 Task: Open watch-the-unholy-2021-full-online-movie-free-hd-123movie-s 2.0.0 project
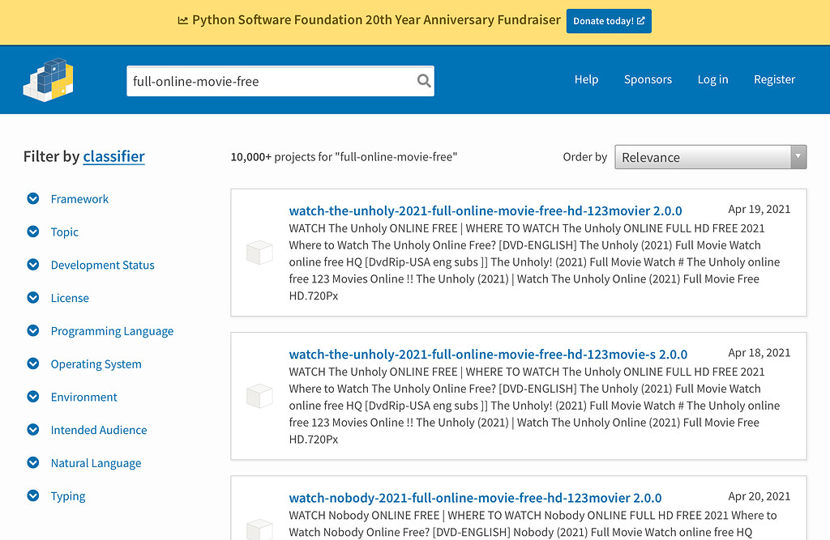coord(488,355)
